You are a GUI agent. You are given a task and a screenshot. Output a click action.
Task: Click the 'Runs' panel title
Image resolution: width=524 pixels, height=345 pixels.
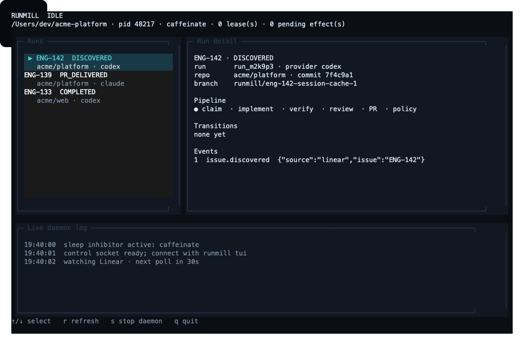(x=35, y=41)
